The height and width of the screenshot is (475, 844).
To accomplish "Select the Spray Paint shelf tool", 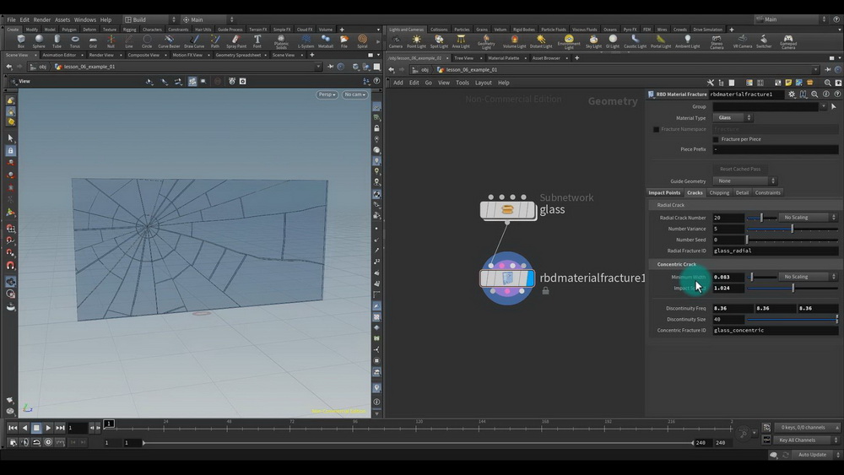I will (236, 41).
